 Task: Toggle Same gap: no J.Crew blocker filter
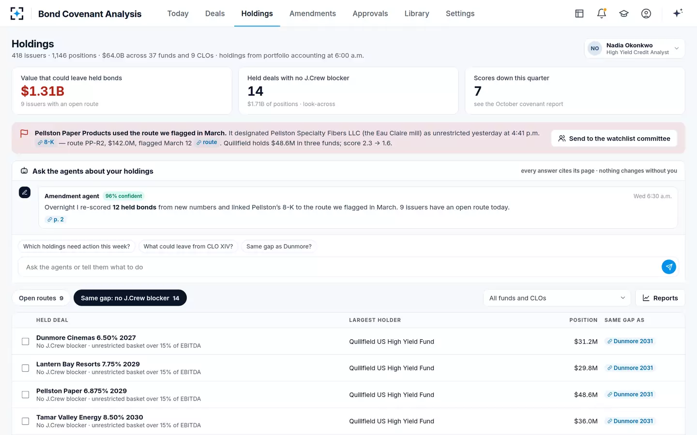click(x=130, y=298)
